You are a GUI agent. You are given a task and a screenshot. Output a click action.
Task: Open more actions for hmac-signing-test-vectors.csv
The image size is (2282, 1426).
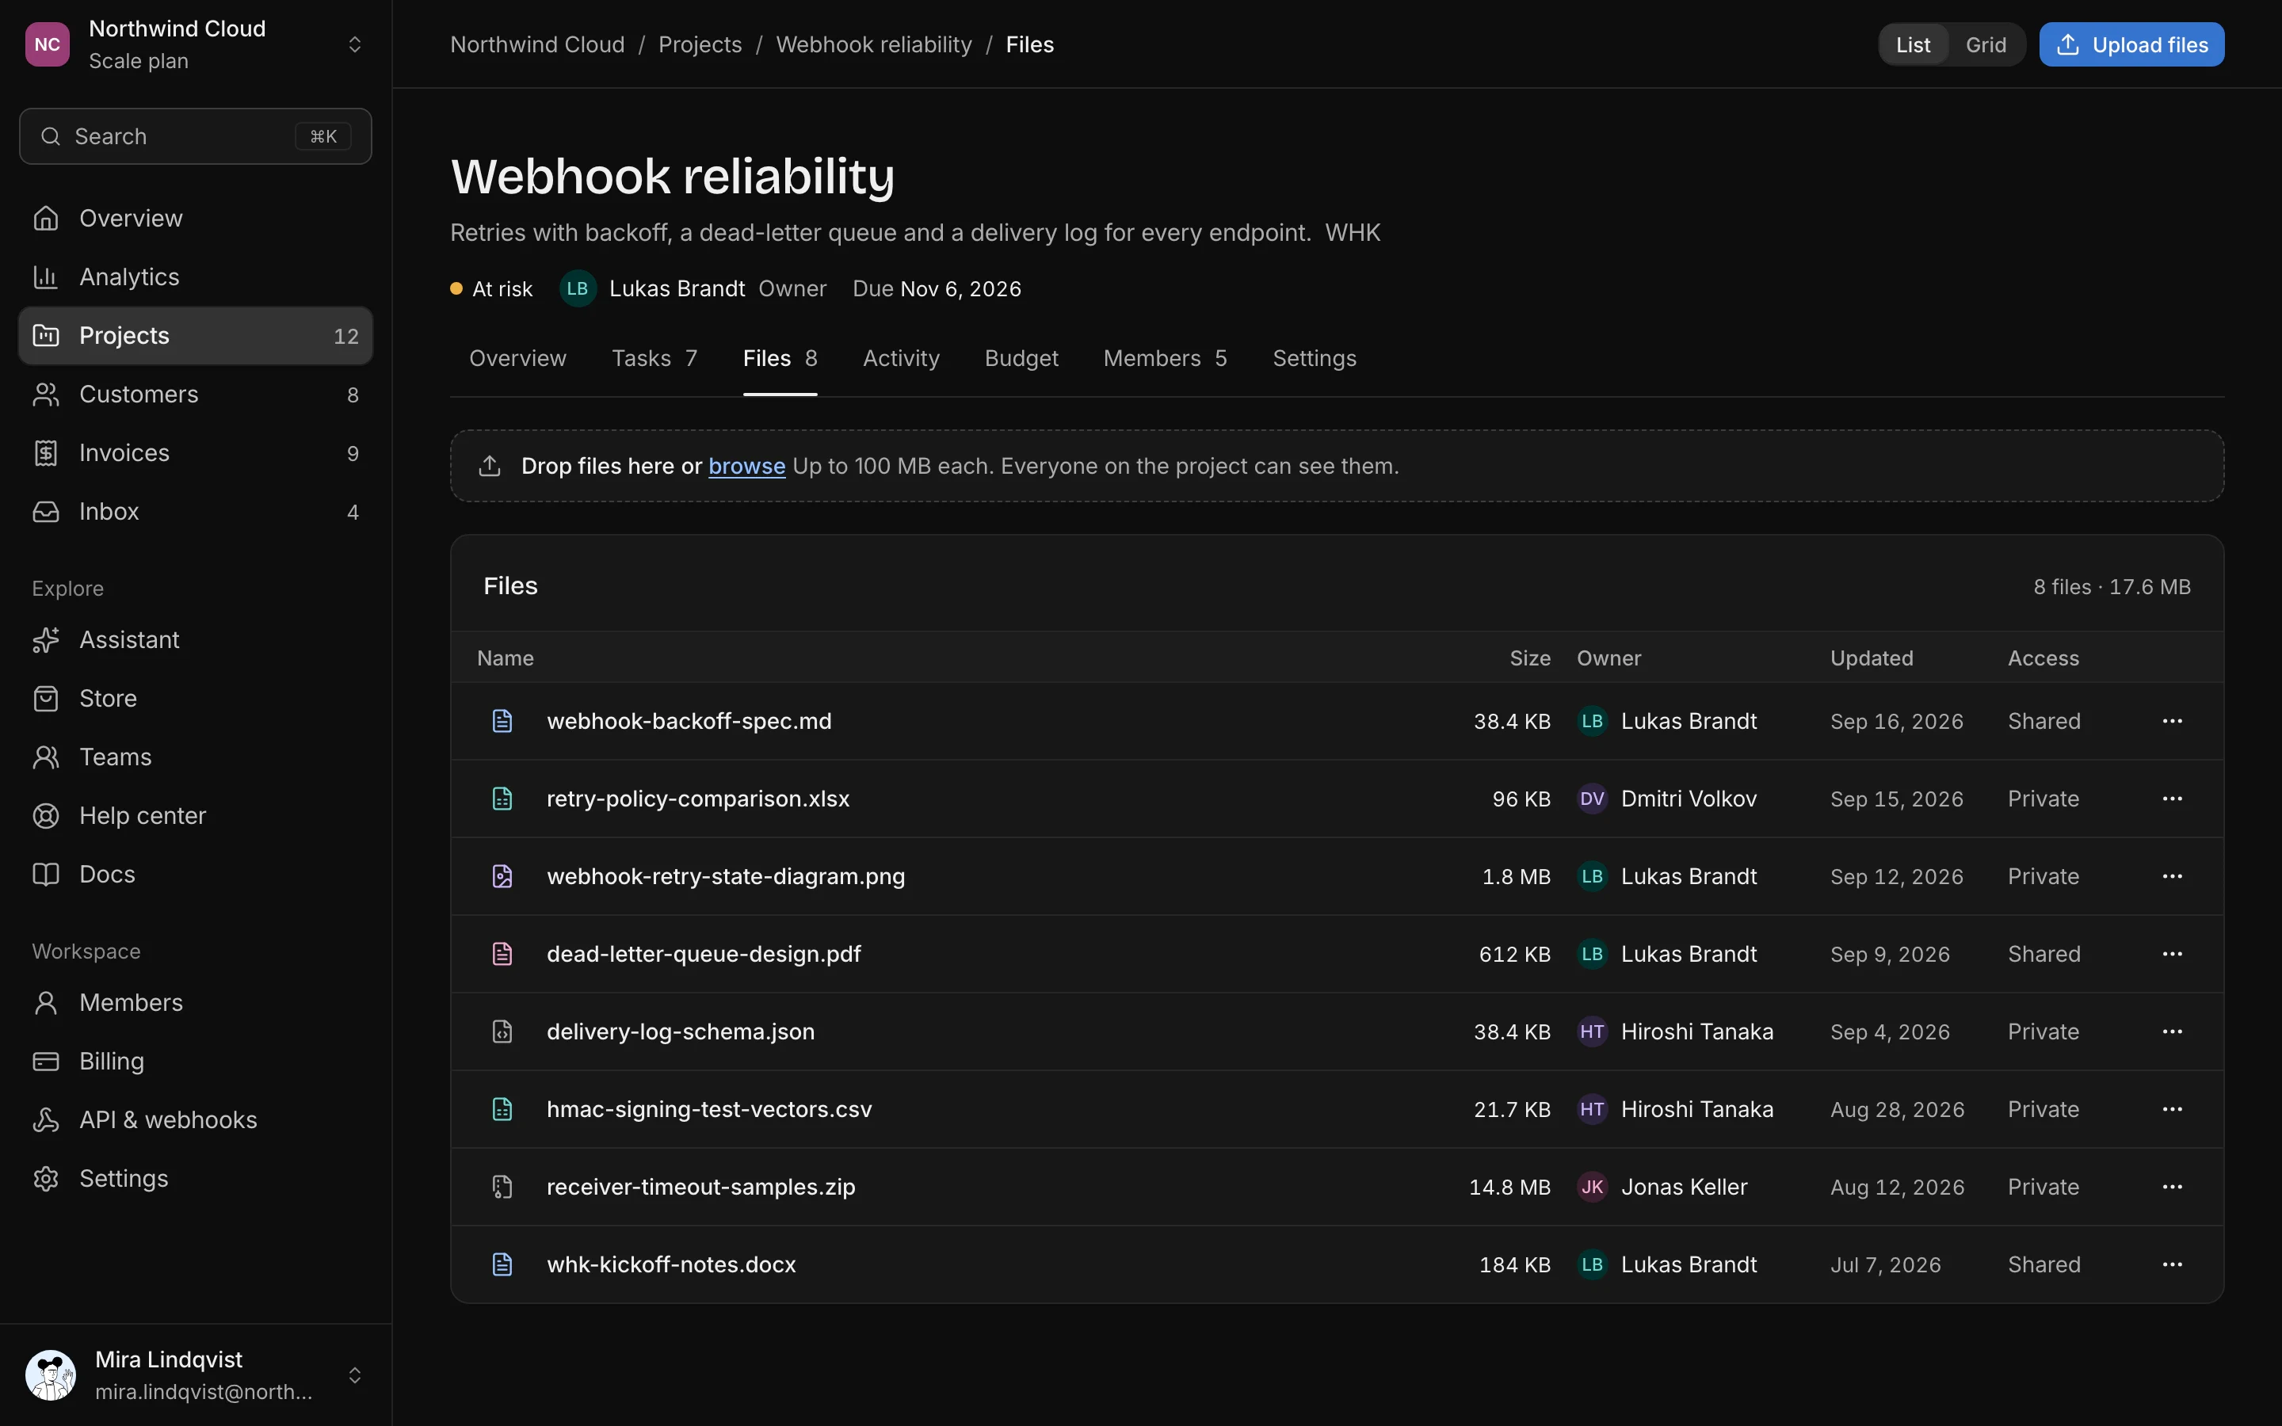coord(2172,1109)
